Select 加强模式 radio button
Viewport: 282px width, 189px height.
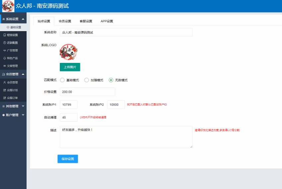(86, 80)
